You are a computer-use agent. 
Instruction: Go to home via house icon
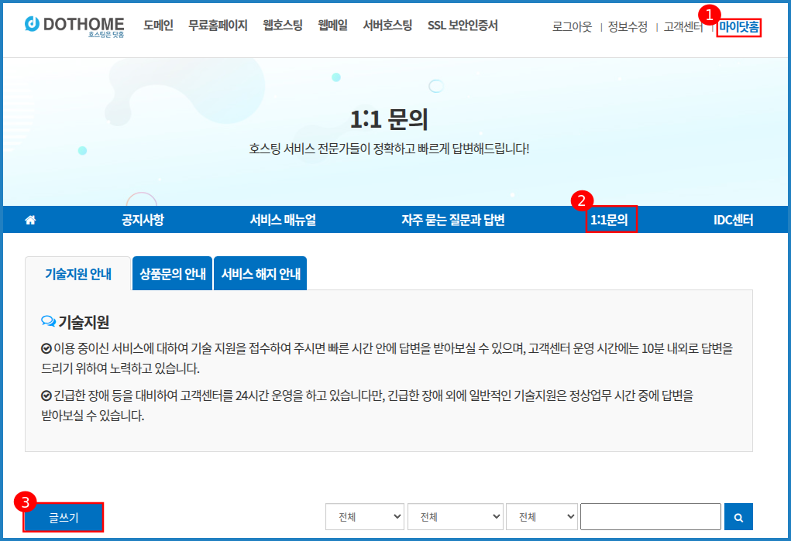(x=31, y=220)
